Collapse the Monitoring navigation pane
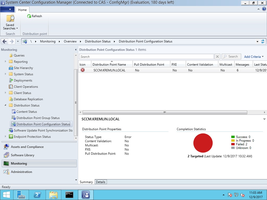 tap(76, 50)
